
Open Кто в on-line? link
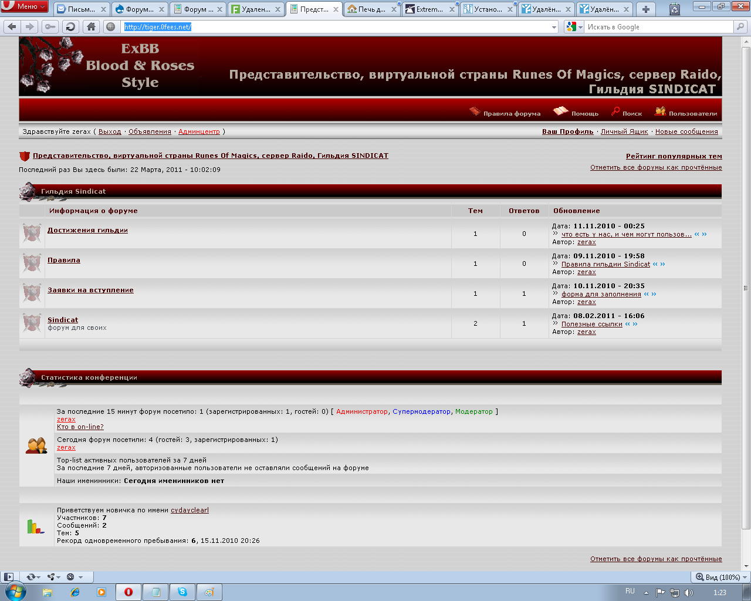tap(80, 427)
